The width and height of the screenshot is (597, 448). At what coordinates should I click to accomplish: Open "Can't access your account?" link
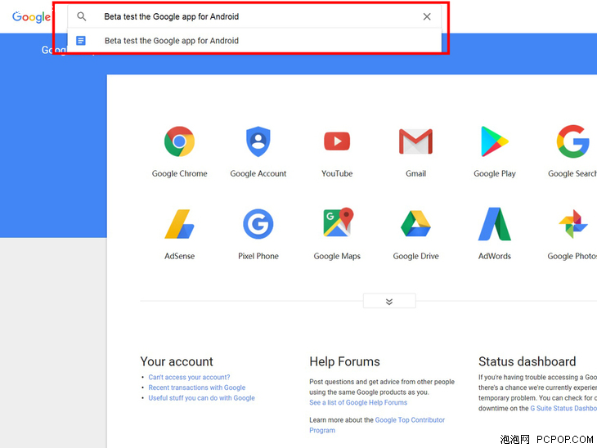coord(189,377)
